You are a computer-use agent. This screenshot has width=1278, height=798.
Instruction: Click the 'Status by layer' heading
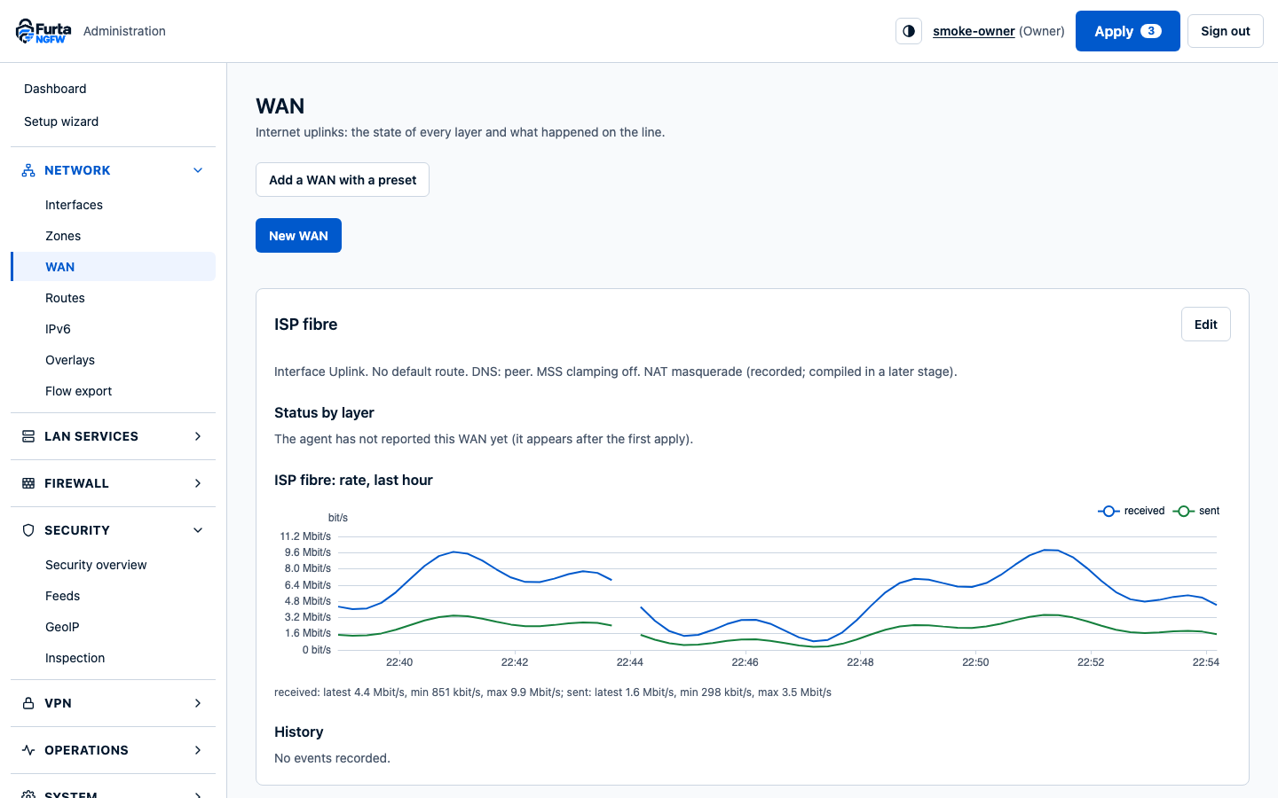tap(324, 412)
